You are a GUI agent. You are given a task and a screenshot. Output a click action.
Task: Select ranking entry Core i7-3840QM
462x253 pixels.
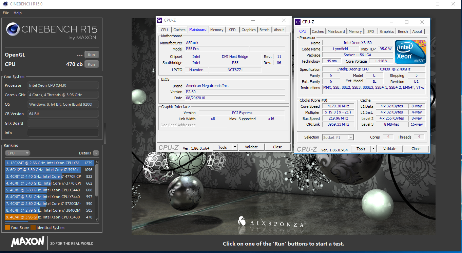(x=49, y=210)
